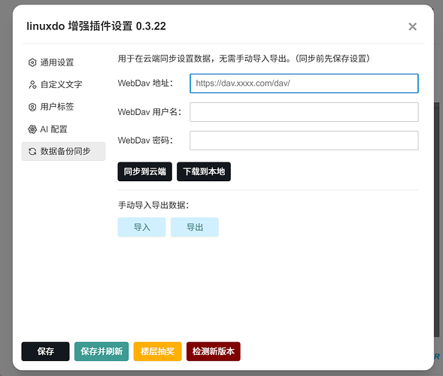This screenshot has height=376, width=443.
Task: Click into the WebDav 用户名 field
Action: click(x=304, y=112)
